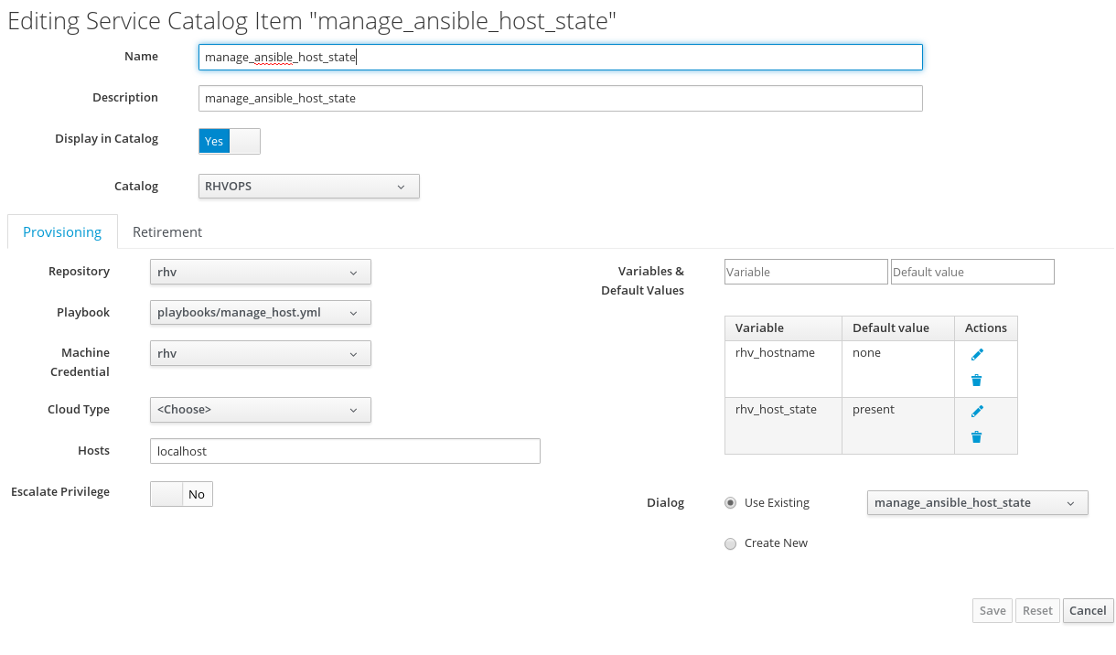The image size is (1116, 655).
Task: Select the Use Existing dialog radio button
Action: tap(730, 503)
